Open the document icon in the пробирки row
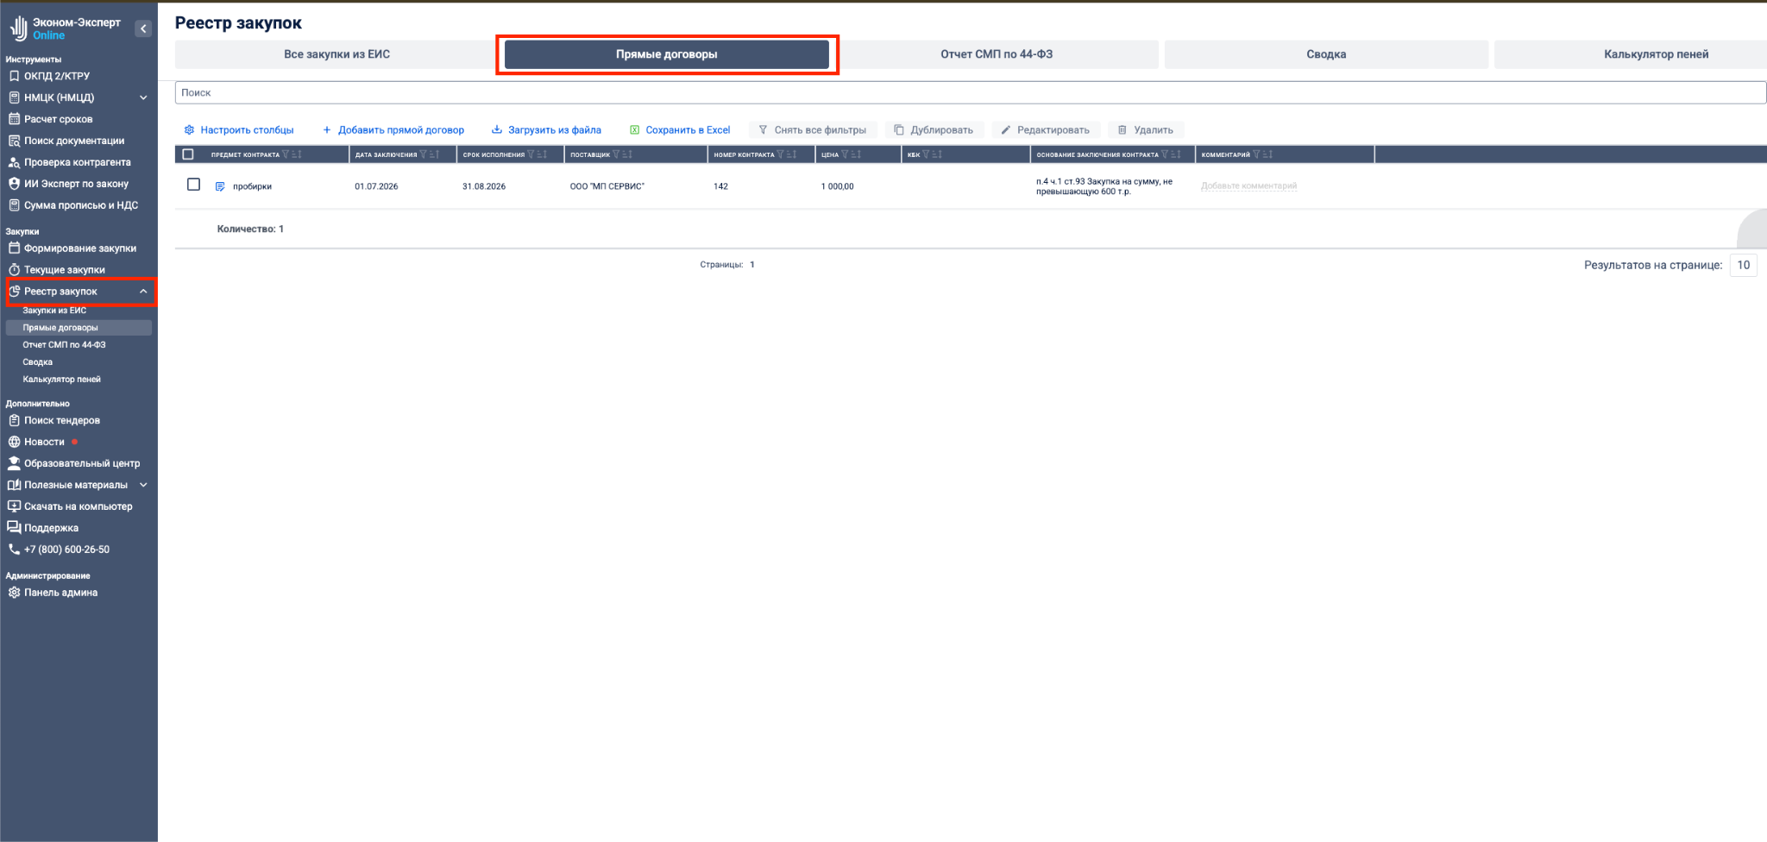Image resolution: width=1767 pixels, height=842 pixels. 220,186
